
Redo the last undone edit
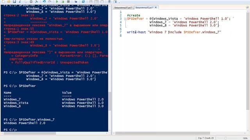click(x=50, y=2)
